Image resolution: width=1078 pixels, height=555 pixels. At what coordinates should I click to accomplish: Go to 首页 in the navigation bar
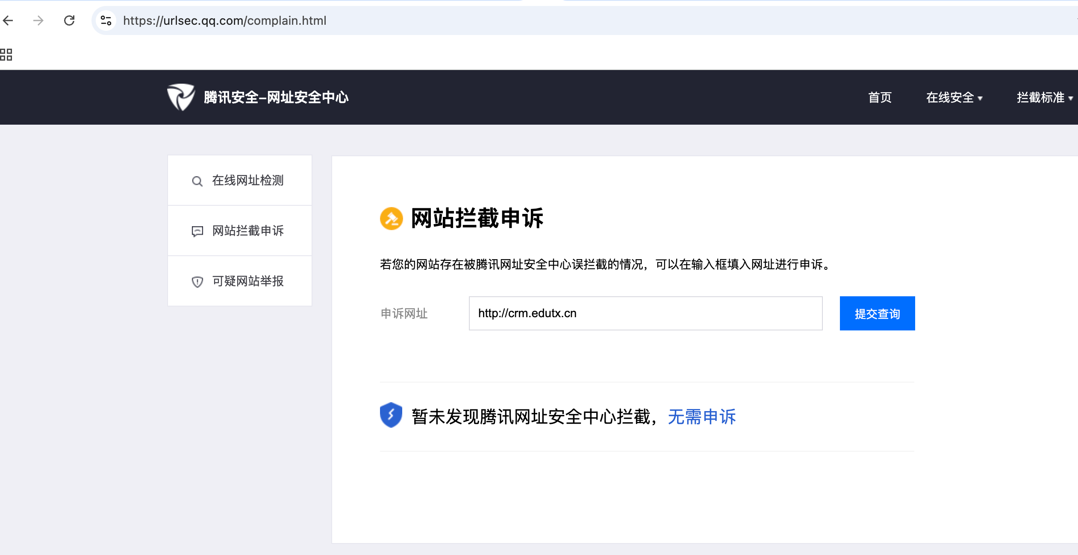880,98
